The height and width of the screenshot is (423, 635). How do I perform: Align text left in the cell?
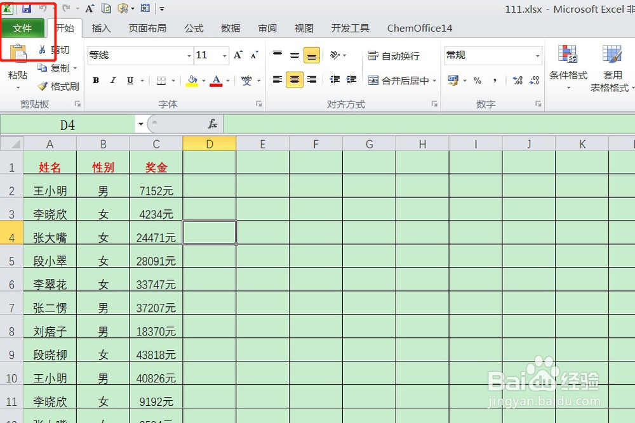[x=277, y=80]
